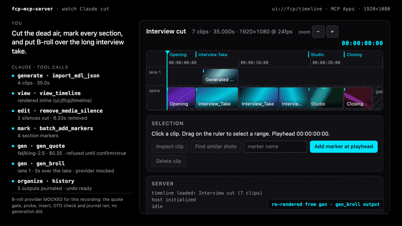The height and width of the screenshot is (226, 402).
Task: Click the 'lane 1' track label
Action: (x=155, y=72)
